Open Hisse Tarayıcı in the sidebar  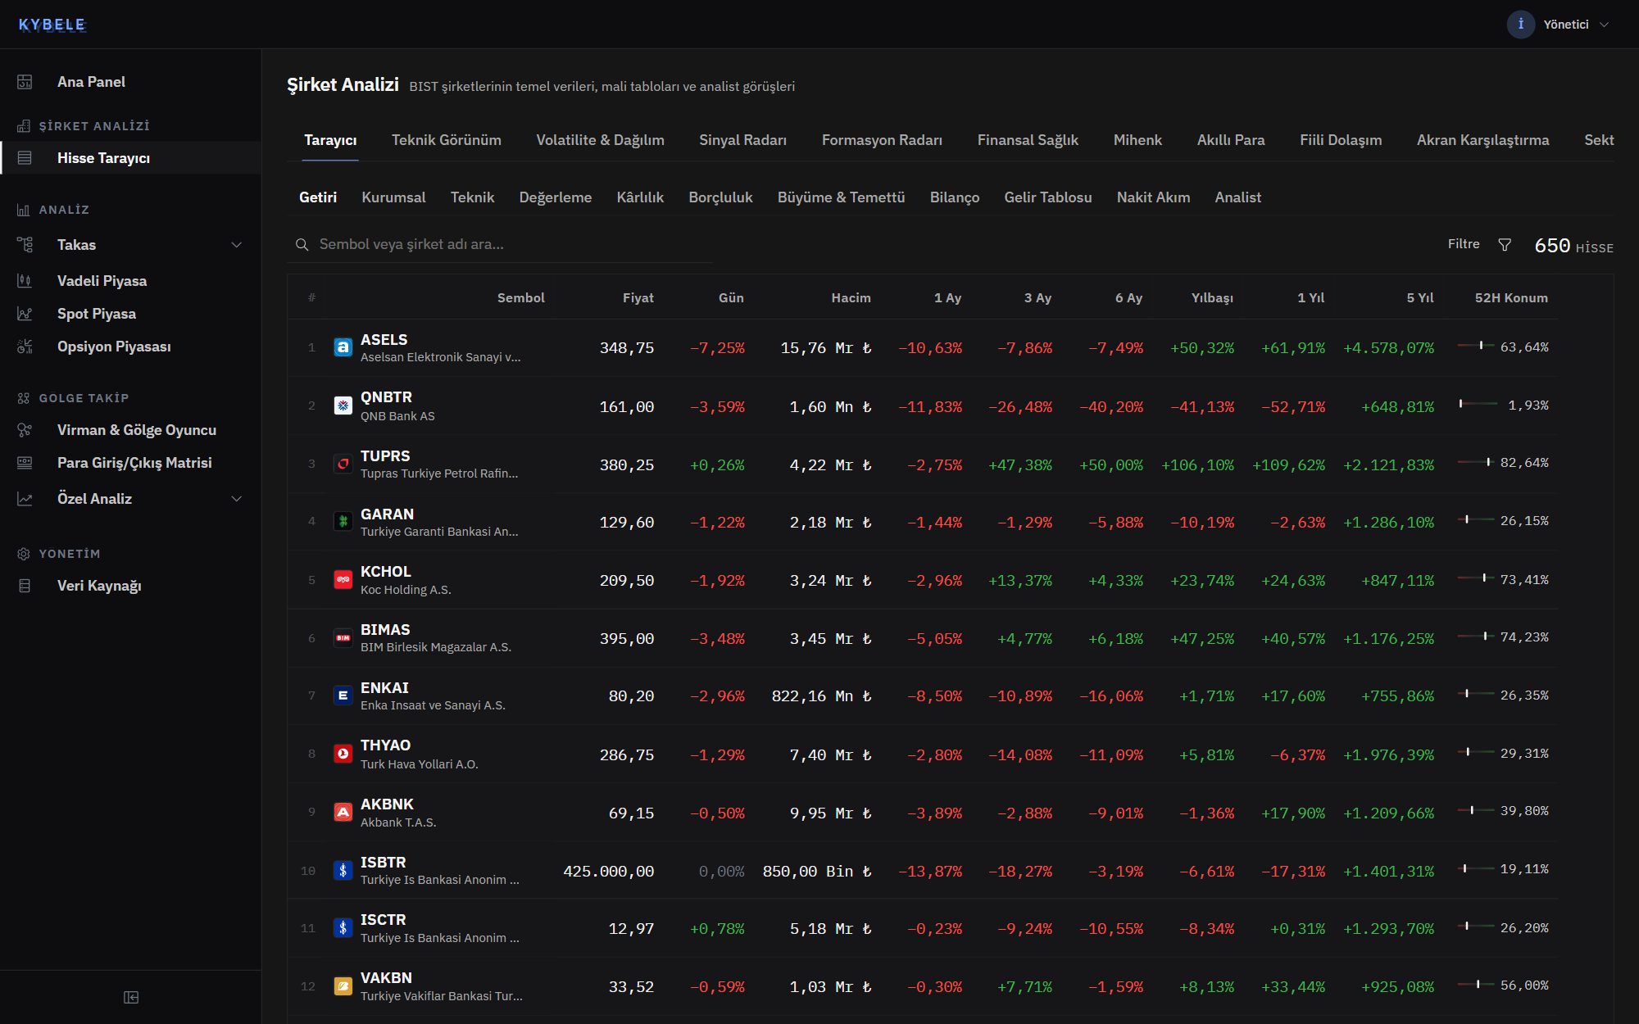click(x=131, y=158)
